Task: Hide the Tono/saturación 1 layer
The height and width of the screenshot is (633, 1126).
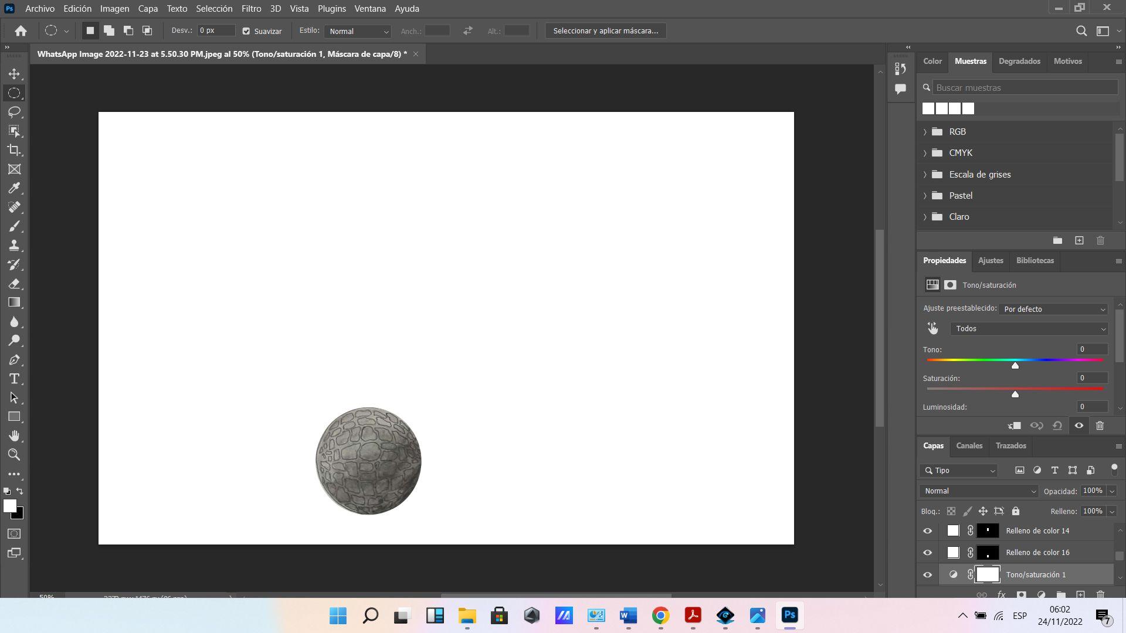Action: click(927, 575)
